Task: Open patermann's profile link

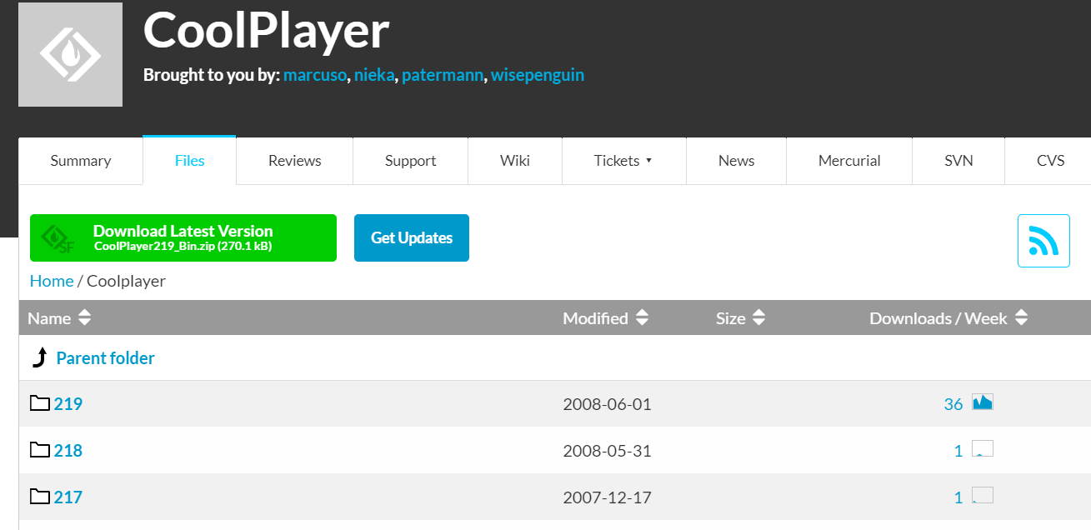Action: coord(443,75)
